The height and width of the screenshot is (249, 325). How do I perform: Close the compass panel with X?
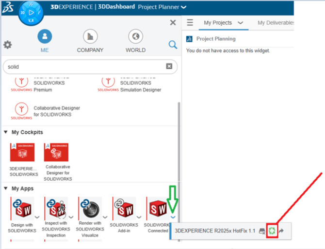(x=173, y=22)
